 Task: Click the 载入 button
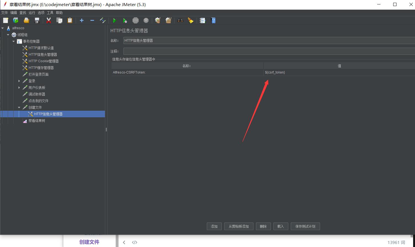(x=281, y=226)
